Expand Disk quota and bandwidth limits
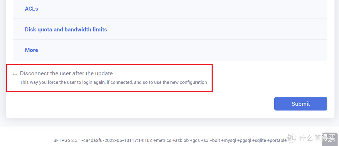The width and height of the screenshot is (339, 146). (66, 30)
